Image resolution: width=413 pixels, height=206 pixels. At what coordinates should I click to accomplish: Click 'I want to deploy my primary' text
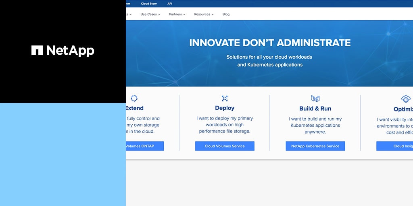(x=225, y=118)
